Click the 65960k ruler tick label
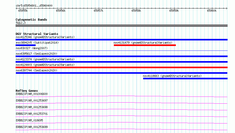235x133 pixels. click(x=212, y=11)
